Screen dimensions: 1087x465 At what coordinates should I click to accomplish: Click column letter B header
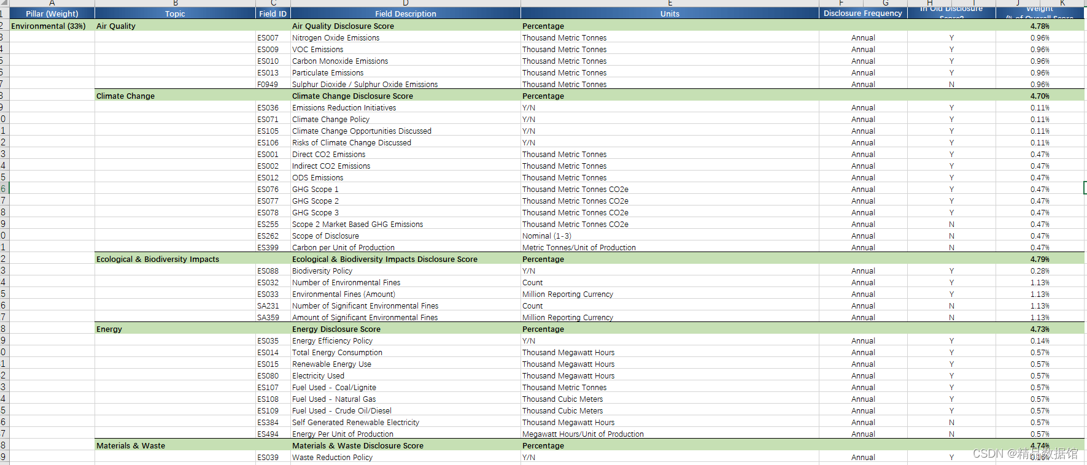(175, 3)
